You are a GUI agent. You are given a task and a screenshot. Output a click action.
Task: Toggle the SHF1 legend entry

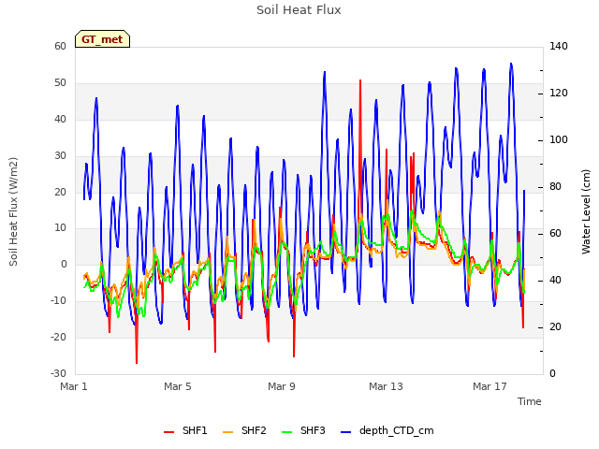[x=185, y=430]
